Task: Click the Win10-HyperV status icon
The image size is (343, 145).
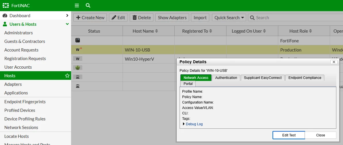Action: pos(78,59)
